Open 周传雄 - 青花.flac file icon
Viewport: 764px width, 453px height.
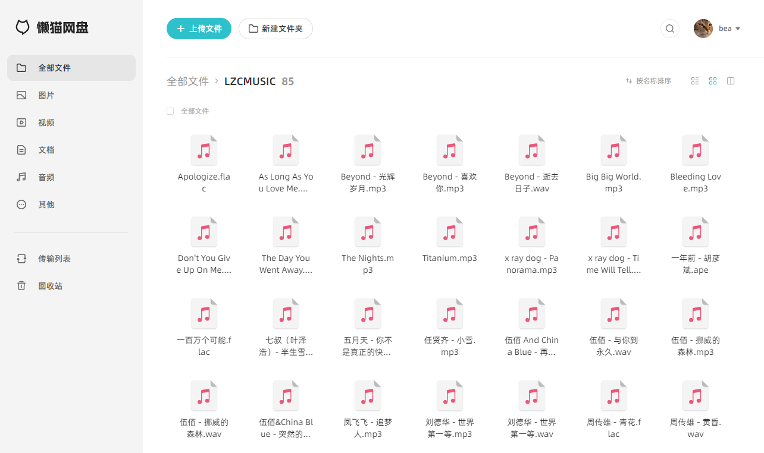(x=613, y=396)
